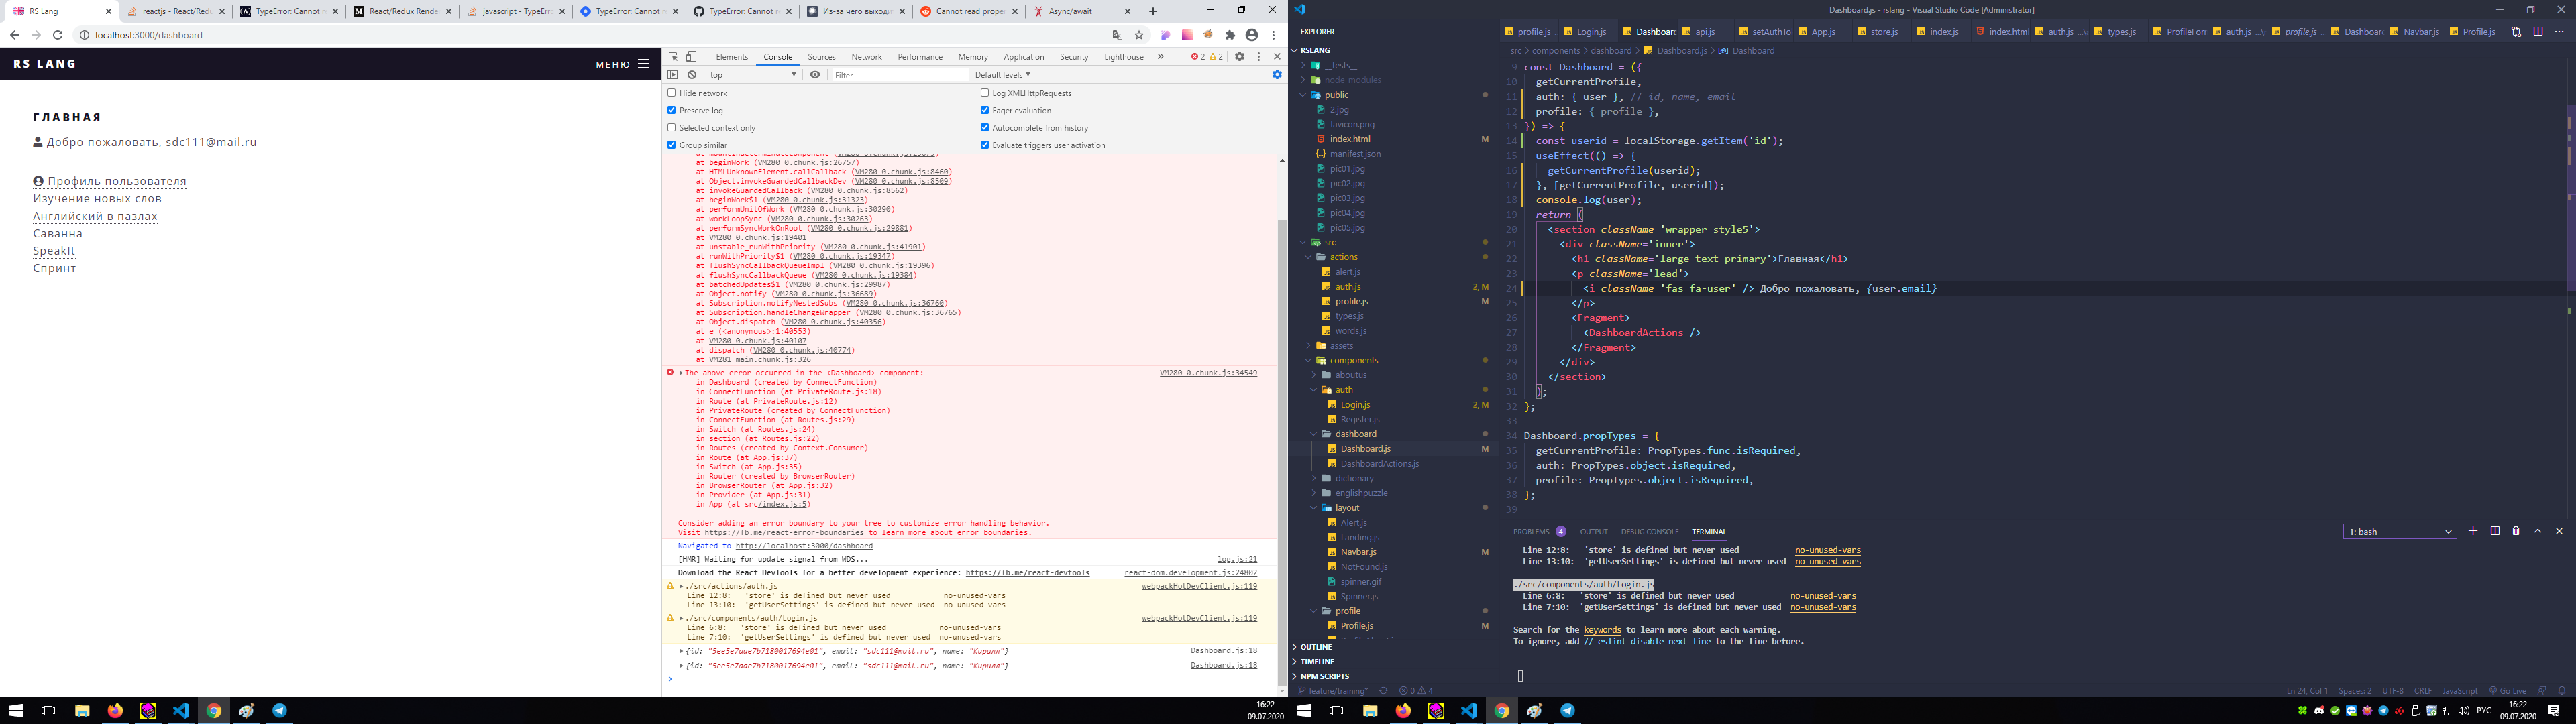Add a new terminal with plus icon
Viewport: 2576px width, 724px height.
pyautogui.click(x=2473, y=531)
